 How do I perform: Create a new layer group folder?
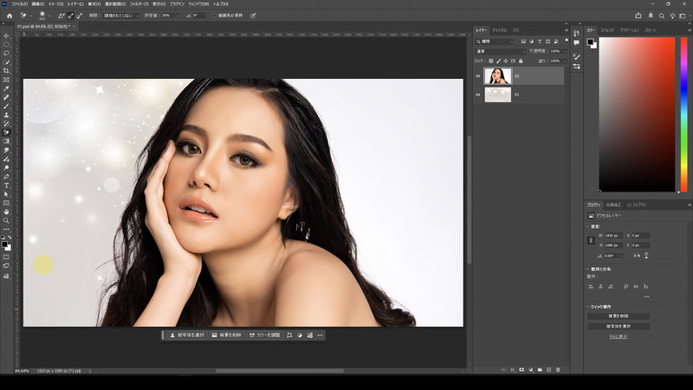[540, 370]
